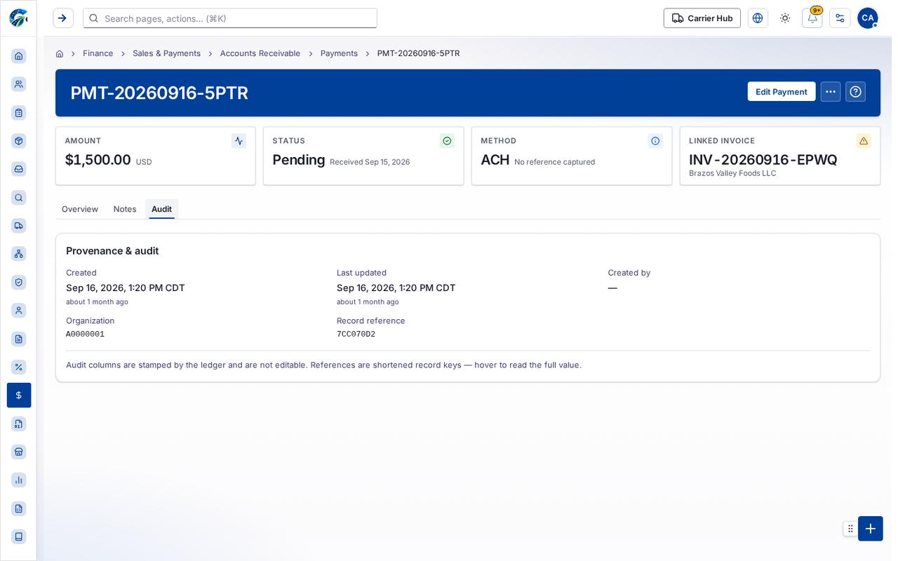Open the CA user avatar menu
Viewport: 898px width, 561px height.
click(x=868, y=18)
